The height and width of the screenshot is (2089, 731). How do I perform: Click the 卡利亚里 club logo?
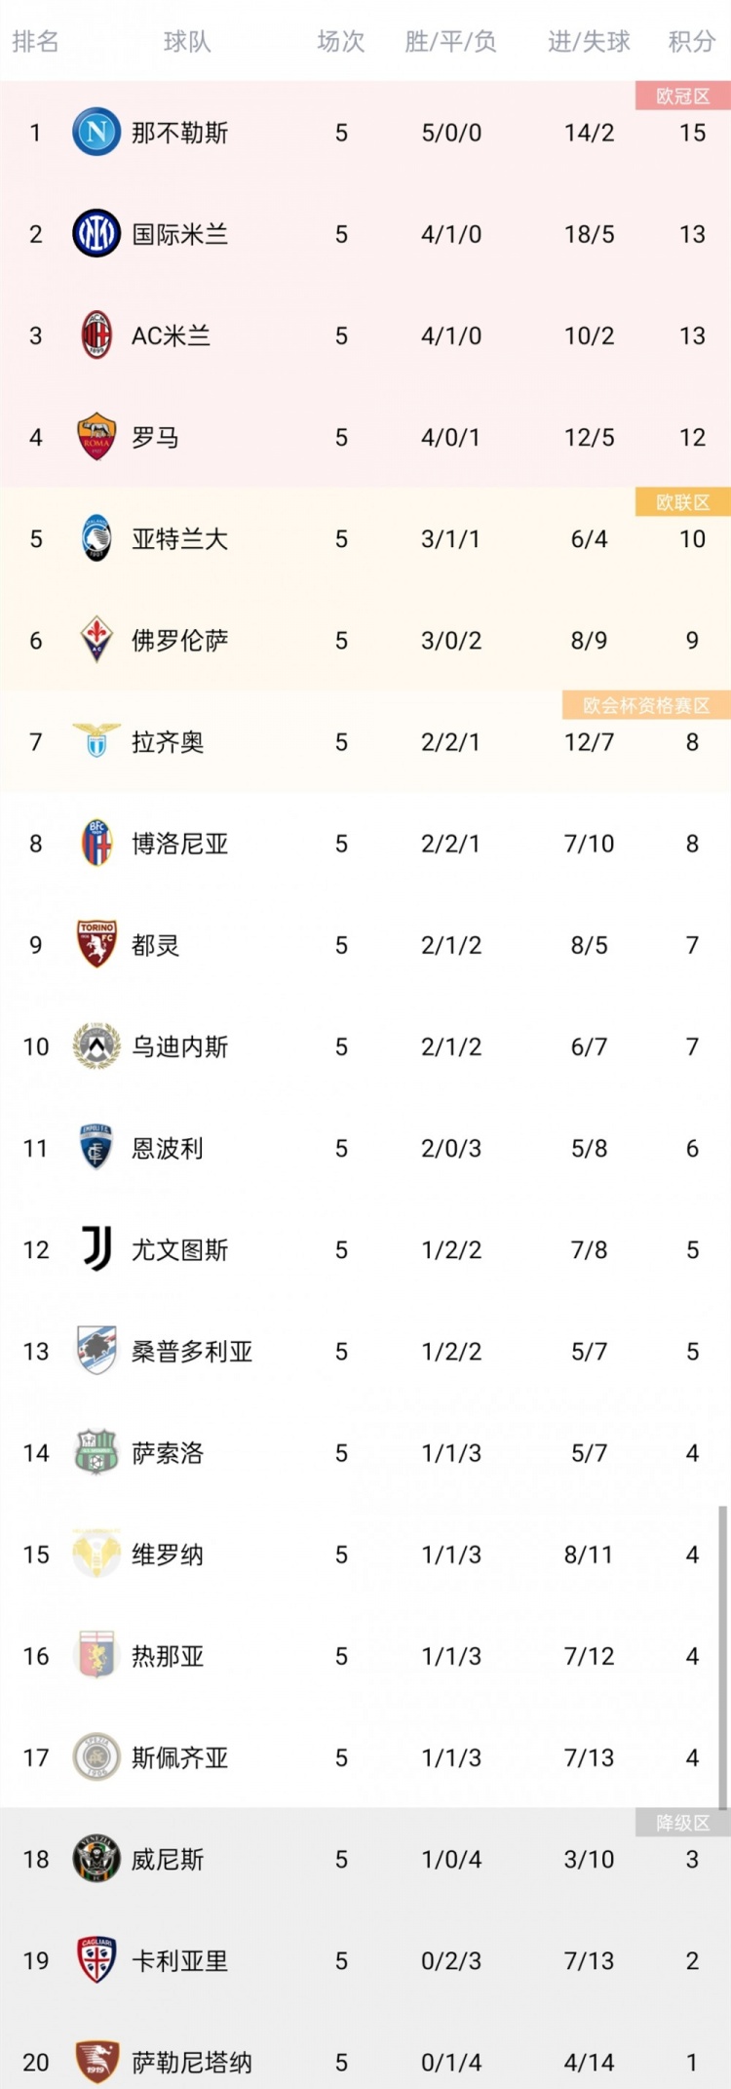coord(96,1961)
